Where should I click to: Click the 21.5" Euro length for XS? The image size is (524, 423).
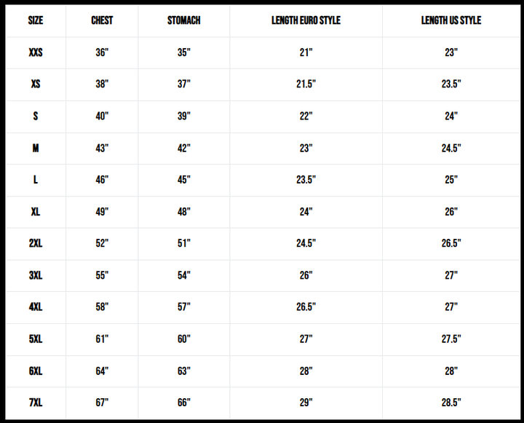[306, 84]
